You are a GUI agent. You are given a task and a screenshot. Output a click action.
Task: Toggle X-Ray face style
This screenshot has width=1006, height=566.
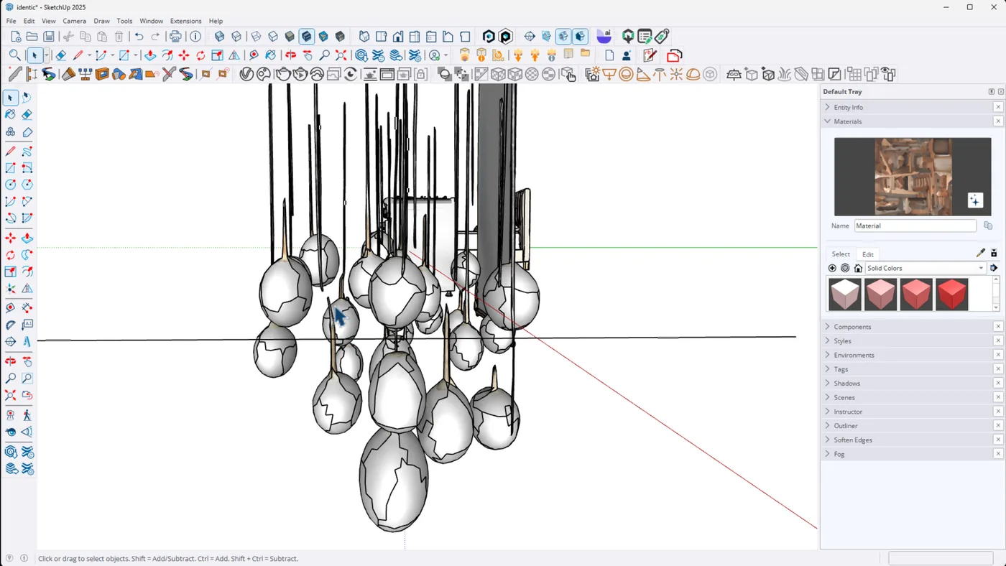(220, 37)
